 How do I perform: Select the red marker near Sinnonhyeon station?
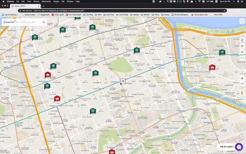click(x=48, y=75)
